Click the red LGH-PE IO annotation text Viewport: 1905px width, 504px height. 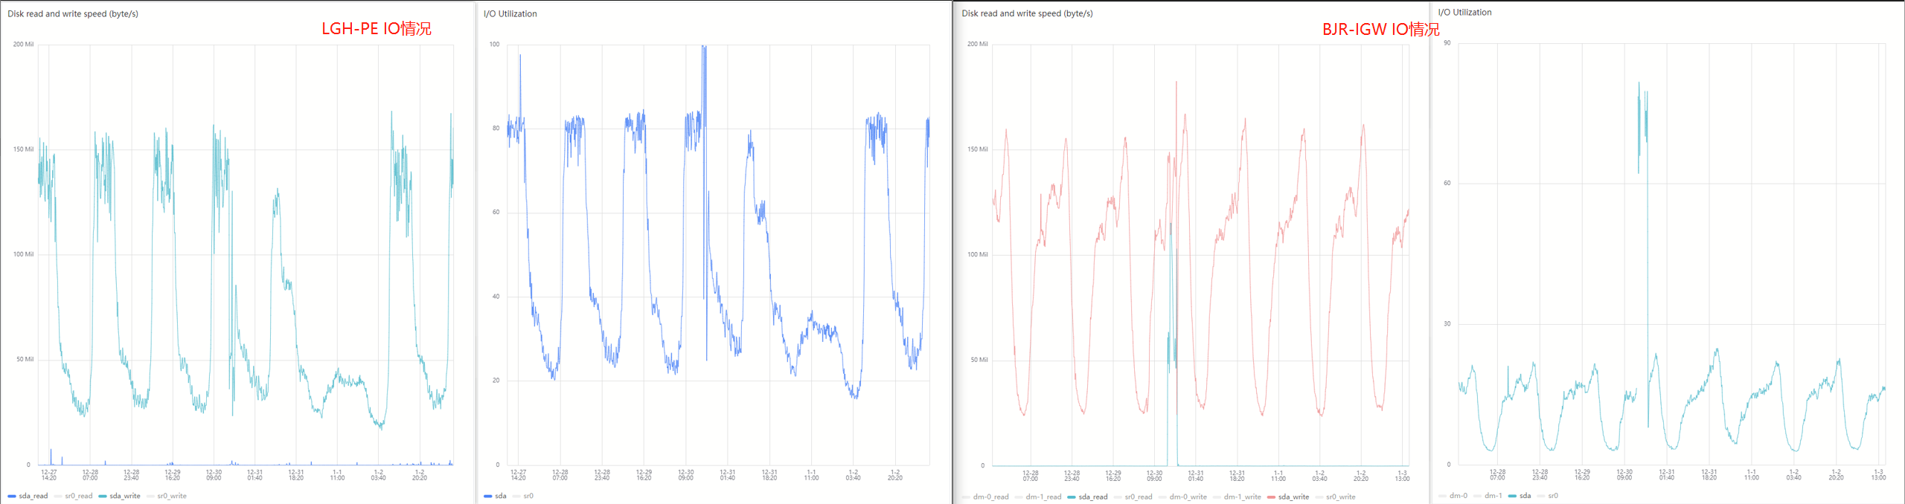[x=376, y=29]
